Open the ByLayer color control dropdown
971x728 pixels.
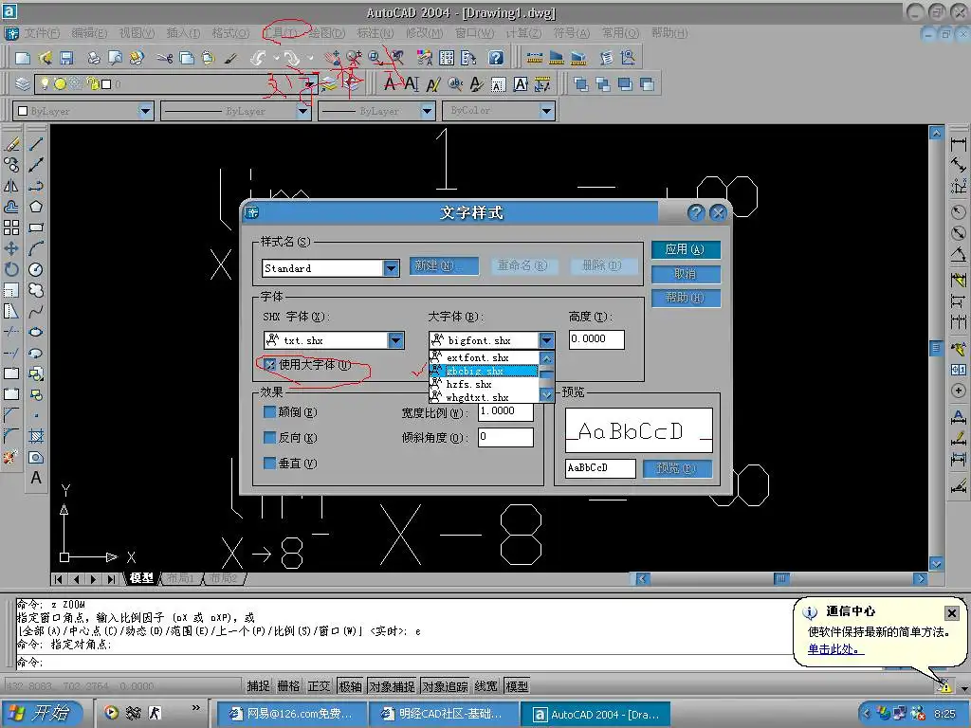point(145,111)
